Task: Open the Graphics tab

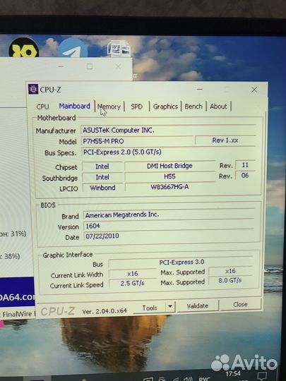Action: pos(165,107)
